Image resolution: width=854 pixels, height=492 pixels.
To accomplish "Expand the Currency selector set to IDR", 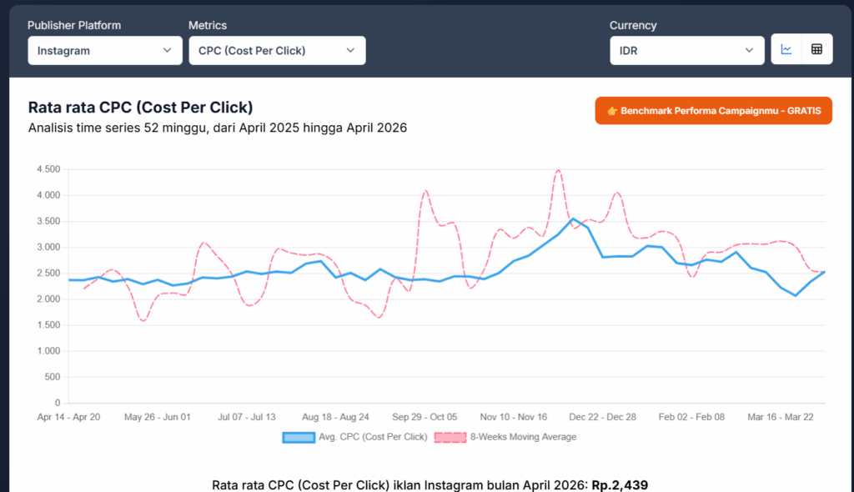I will [x=686, y=50].
